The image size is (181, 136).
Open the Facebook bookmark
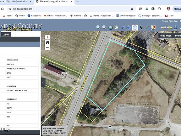tap(34, 16)
